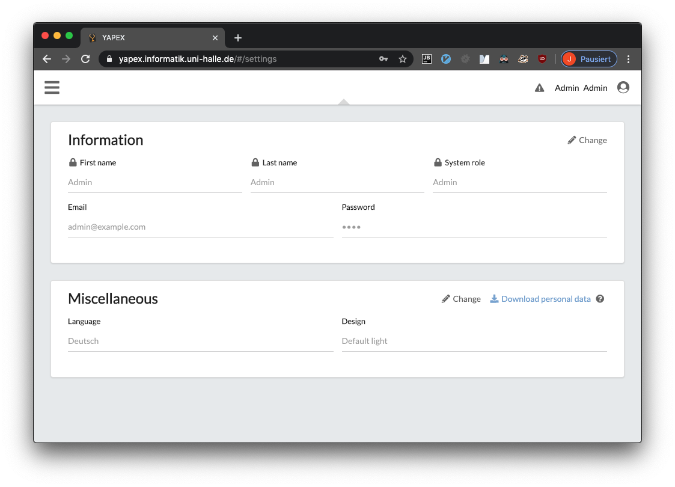Open the user account avatar icon
The height and width of the screenshot is (487, 675).
click(623, 88)
